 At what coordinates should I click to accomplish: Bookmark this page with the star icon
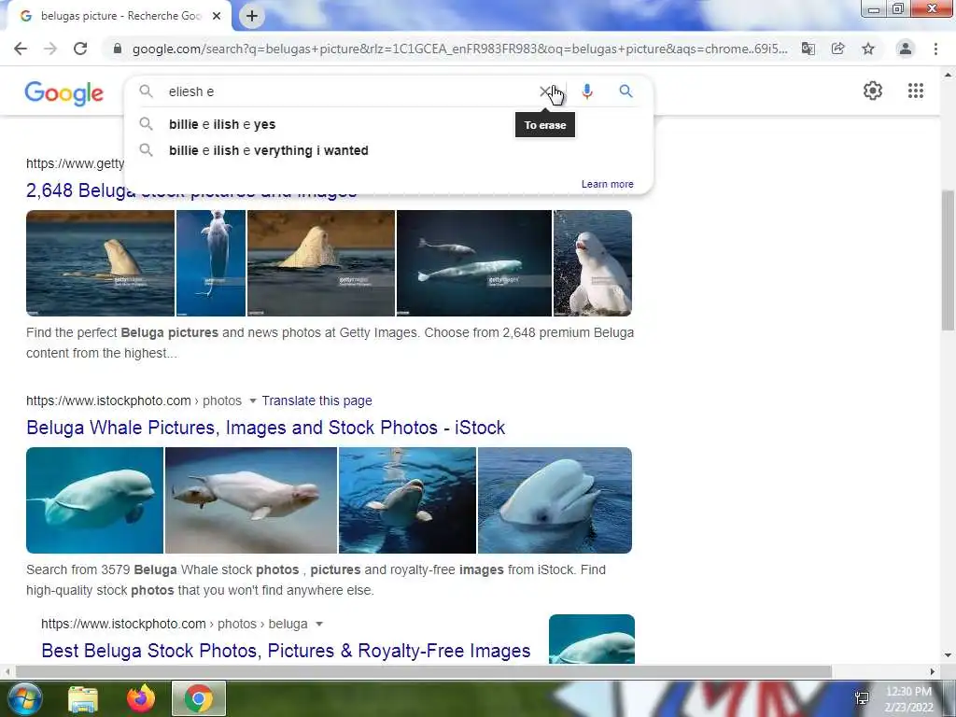[868, 49]
